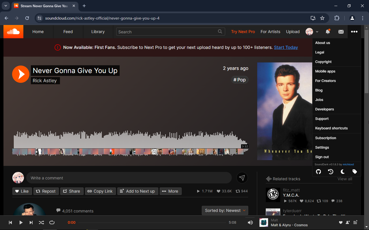369x230 pixels.
Task: Click the SoundCloud logo
Action: tap(13, 32)
